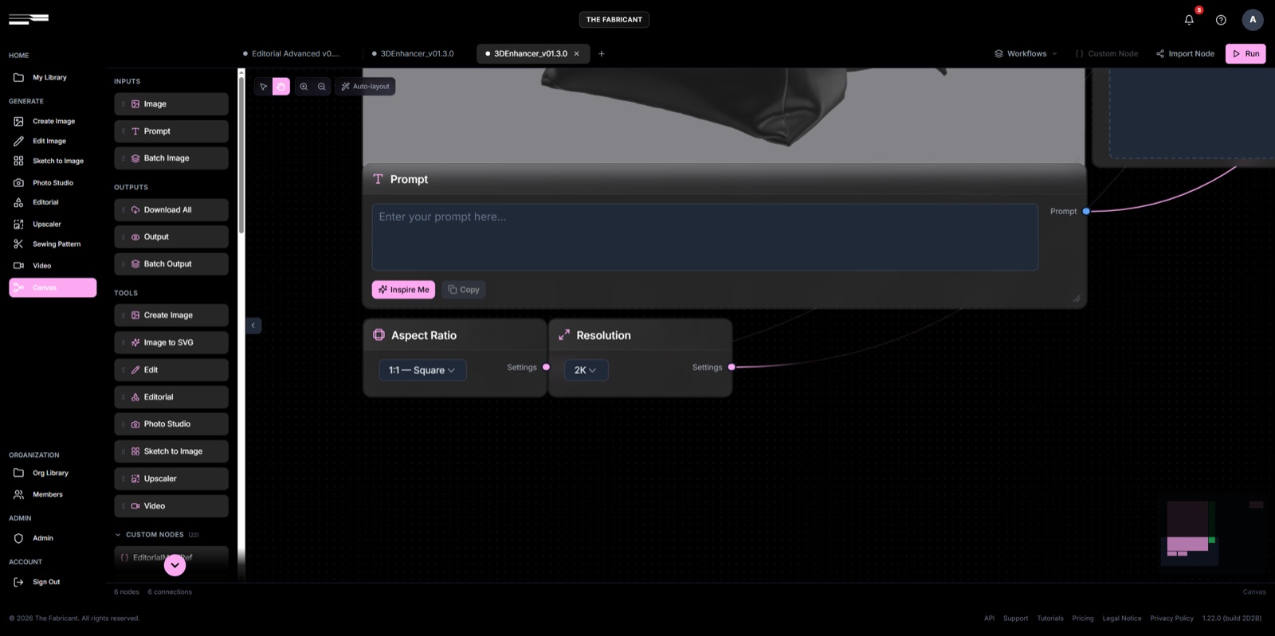1275x636 pixels.
Task: Click the Prompt node output port
Action: 1086,212
